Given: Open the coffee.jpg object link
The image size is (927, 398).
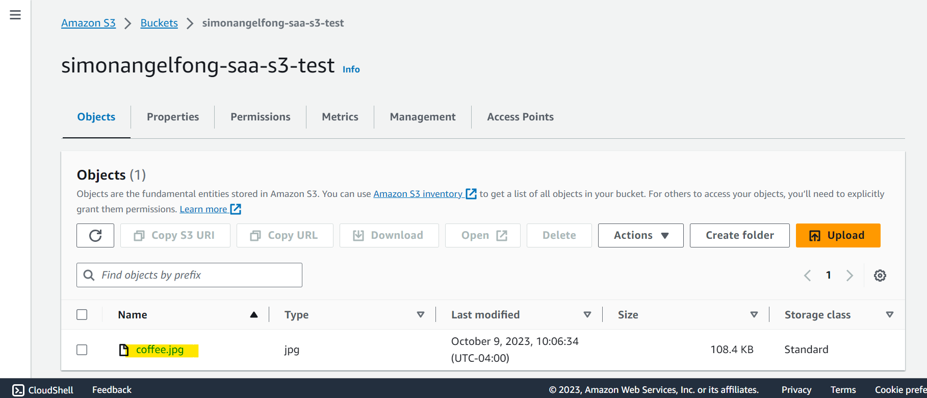Looking at the screenshot, I should click(x=160, y=350).
